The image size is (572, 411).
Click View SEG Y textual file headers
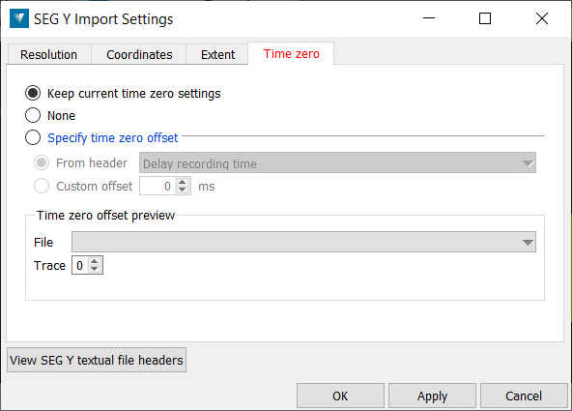click(x=97, y=360)
